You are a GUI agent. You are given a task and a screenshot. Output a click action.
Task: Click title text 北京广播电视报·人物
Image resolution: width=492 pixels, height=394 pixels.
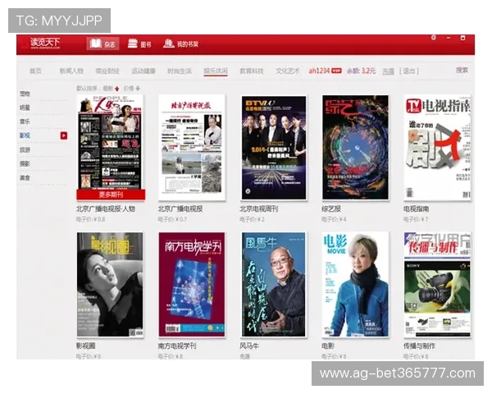(106, 208)
